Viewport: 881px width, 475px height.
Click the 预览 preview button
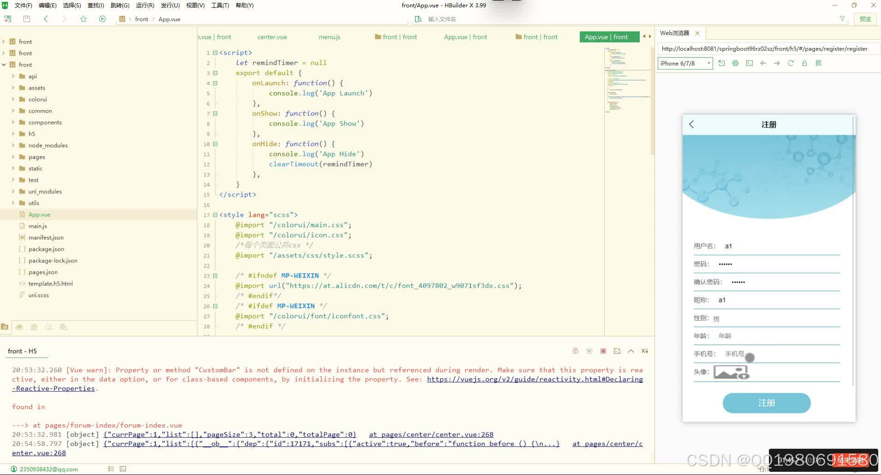click(865, 19)
